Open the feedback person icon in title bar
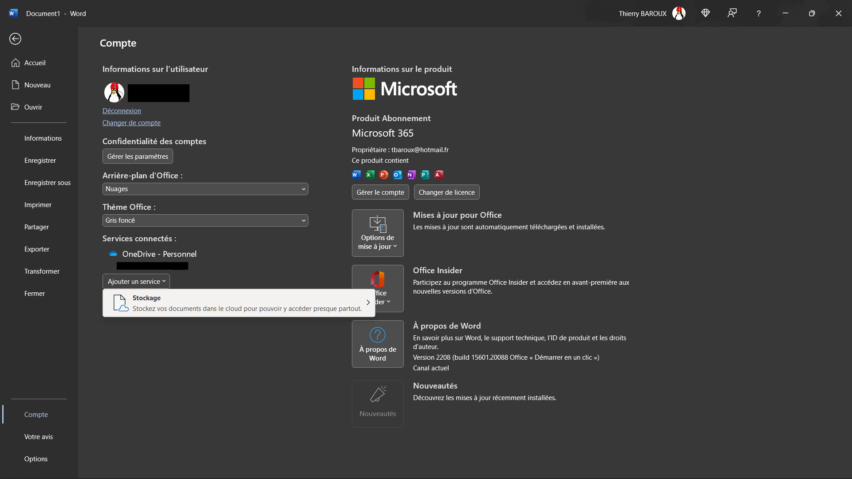The image size is (852, 479). click(732, 13)
